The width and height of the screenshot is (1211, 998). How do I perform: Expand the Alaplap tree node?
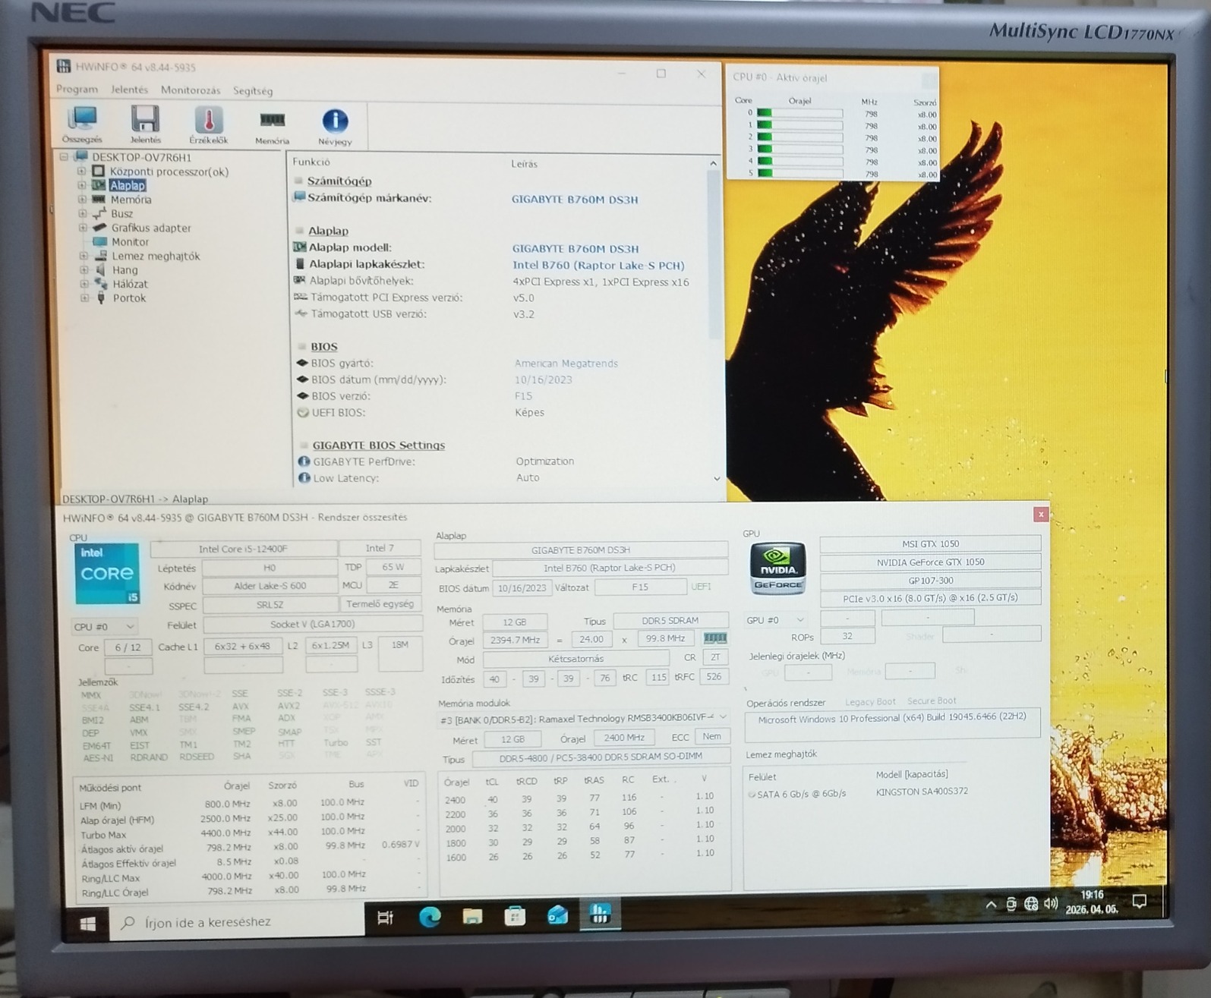pyautogui.click(x=82, y=185)
